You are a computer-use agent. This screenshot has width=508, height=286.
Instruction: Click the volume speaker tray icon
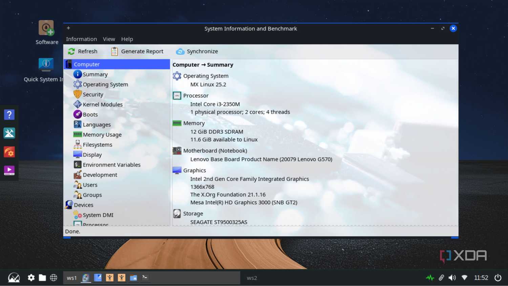452,278
